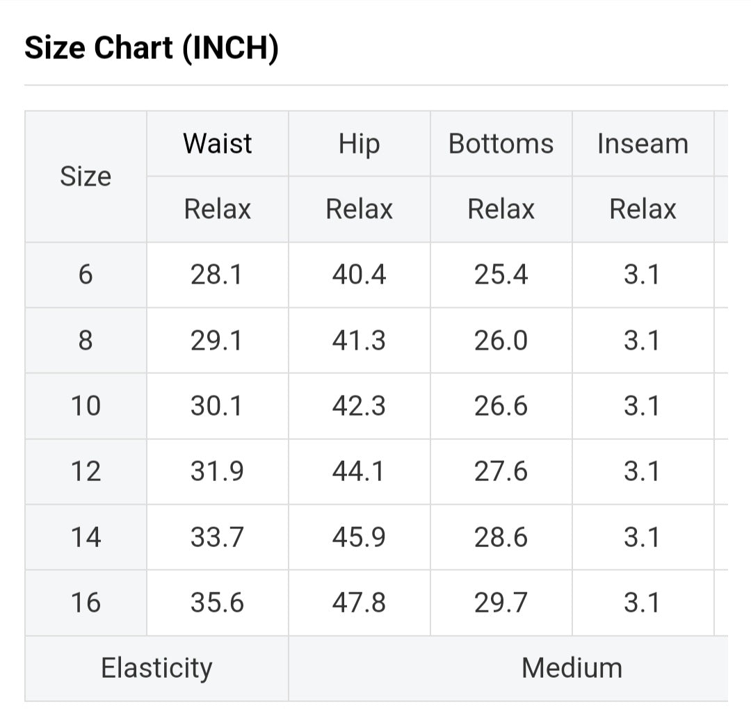Click the size 10 row label
Viewport: 751px width, 709px height.
tap(86, 406)
